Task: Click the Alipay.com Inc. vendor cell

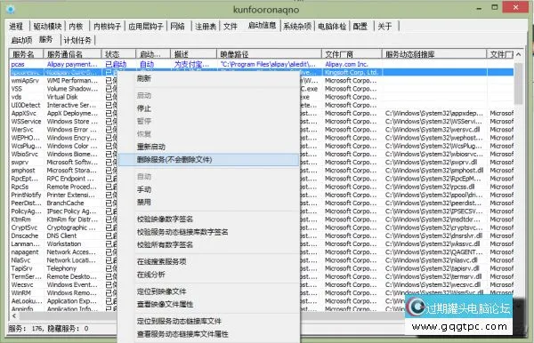Action: (346, 64)
